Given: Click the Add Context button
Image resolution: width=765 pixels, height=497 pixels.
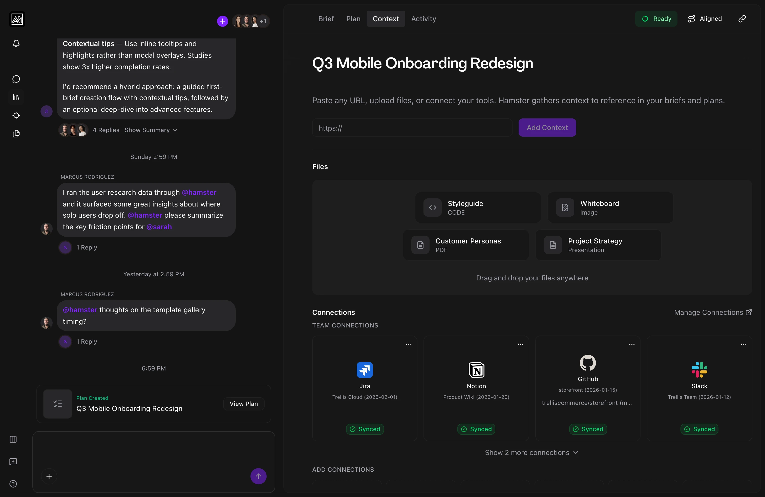Looking at the screenshot, I should coord(547,128).
